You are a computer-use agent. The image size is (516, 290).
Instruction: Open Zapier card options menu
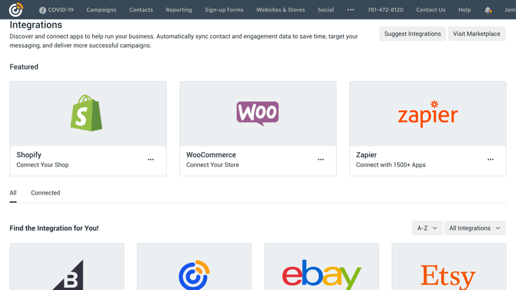(x=490, y=160)
